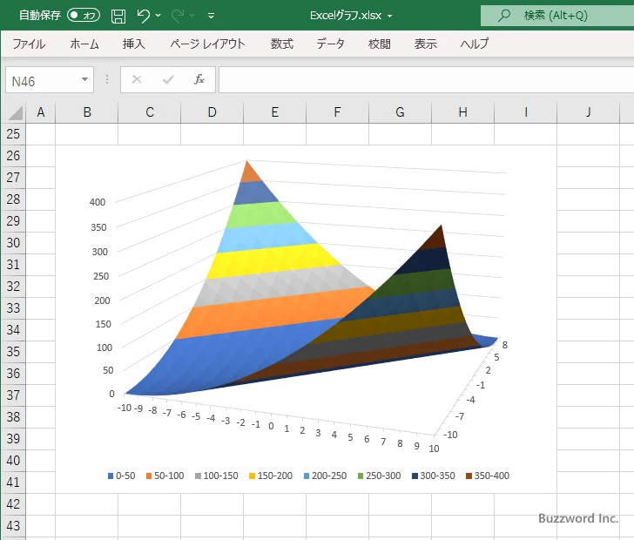The width and height of the screenshot is (634, 540).
Task: Select row 40 header
Action: [x=13, y=461]
